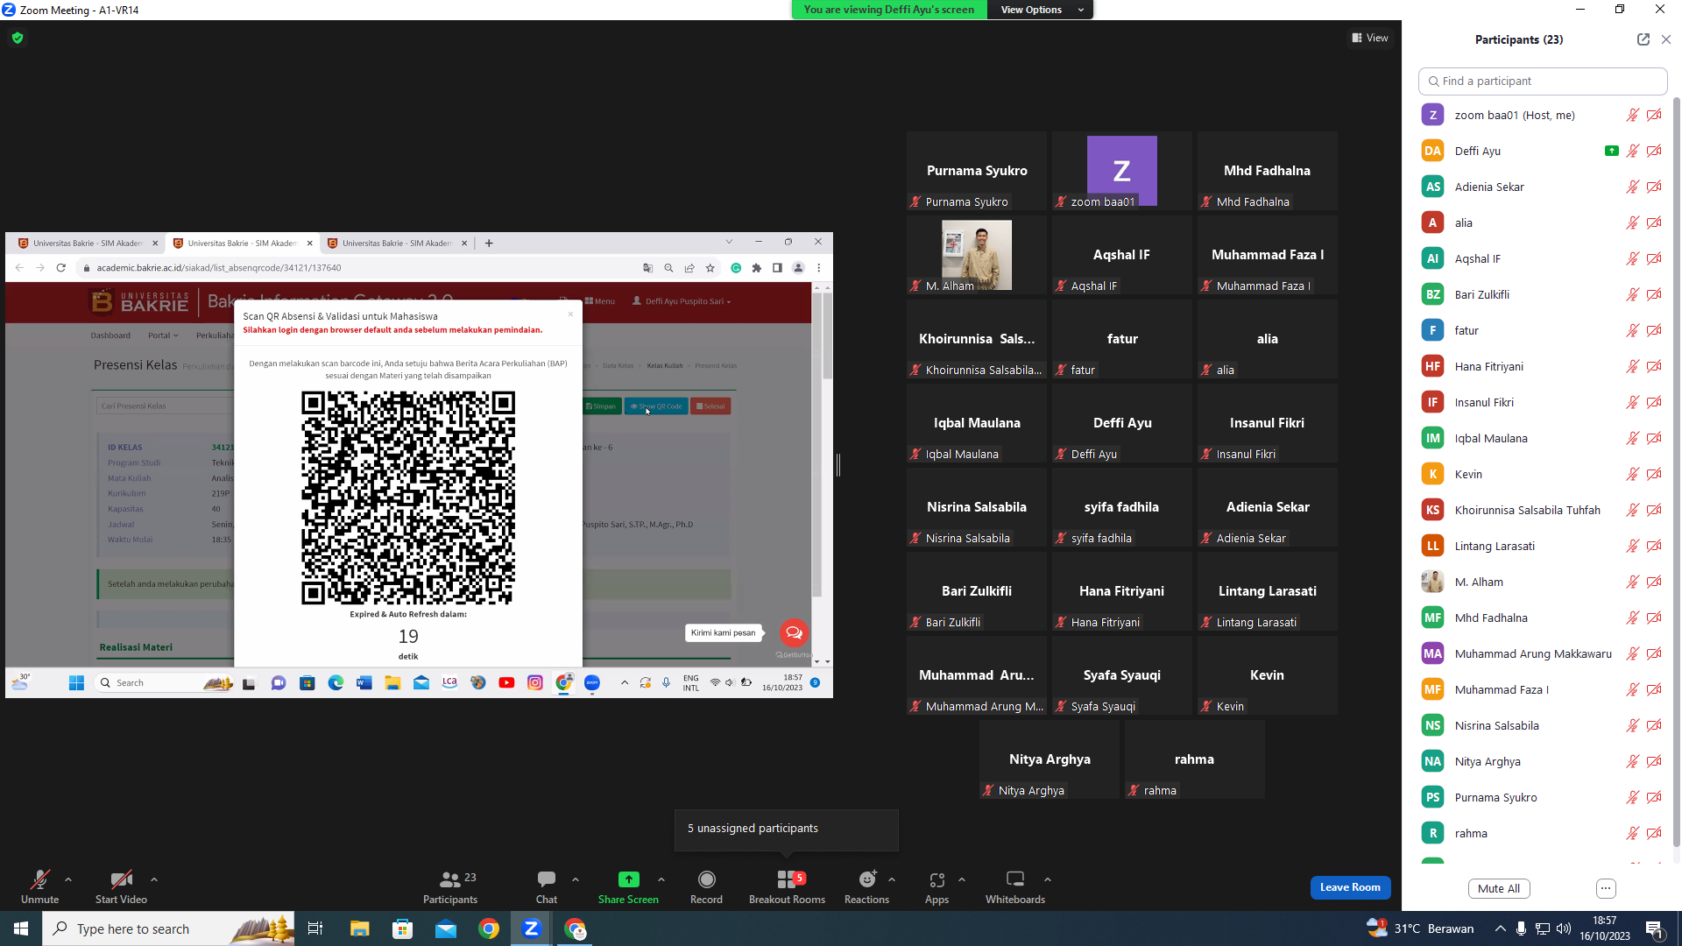Open the Chat panel
The height and width of the screenshot is (946, 1682).
(547, 886)
